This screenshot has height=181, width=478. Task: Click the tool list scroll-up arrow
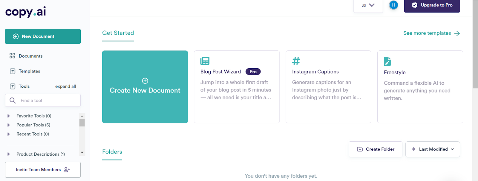click(82, 116)
